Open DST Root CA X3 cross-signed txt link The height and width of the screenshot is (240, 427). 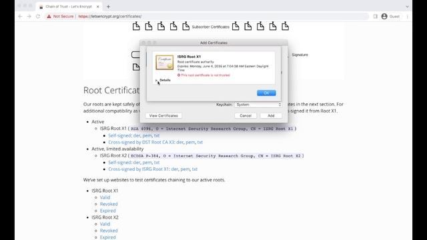coord(200,142)
